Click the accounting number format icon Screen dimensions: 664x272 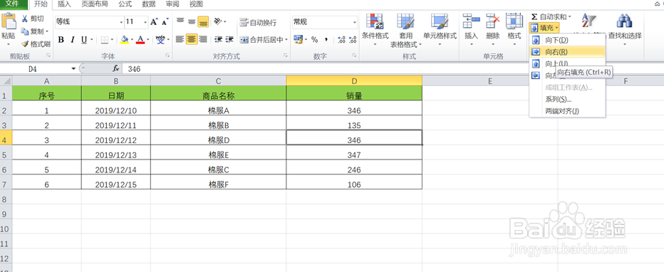coord(298,39)
